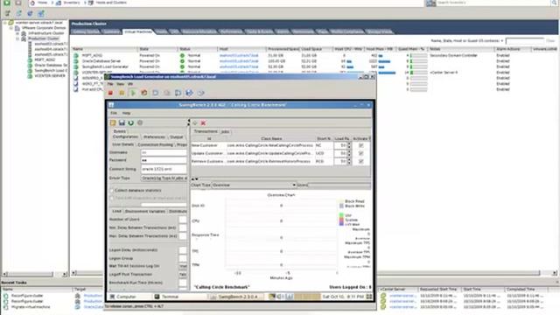
Task: Collapse the VMware Corporate Domain node
Action: click(11, 28)
